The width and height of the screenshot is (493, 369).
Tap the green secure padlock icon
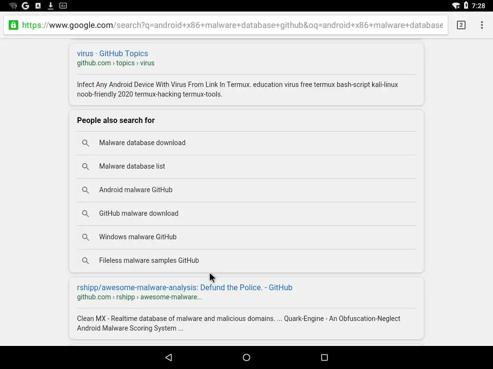(x=13, y=25)
